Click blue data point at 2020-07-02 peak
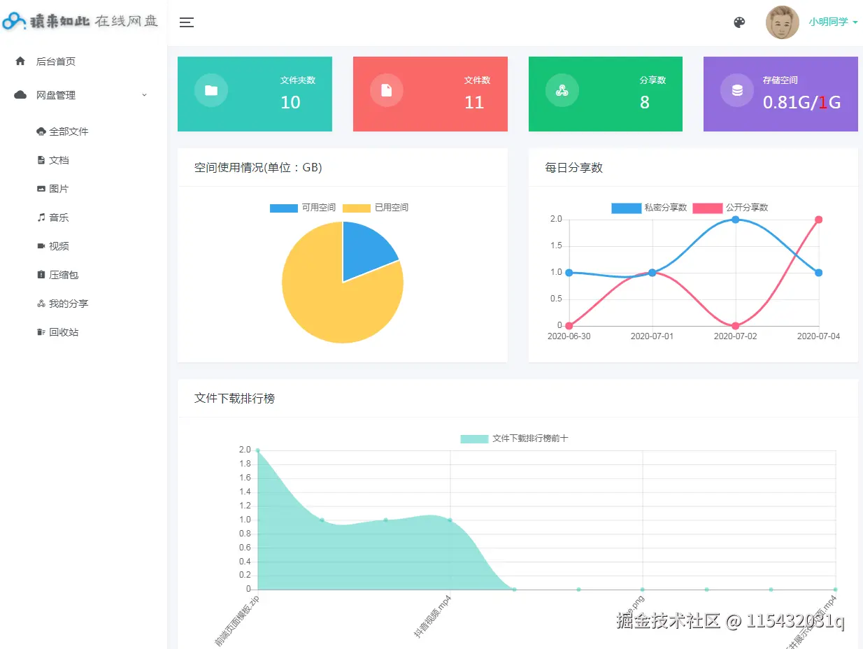 pyautogui.click(x=736, y=220)
